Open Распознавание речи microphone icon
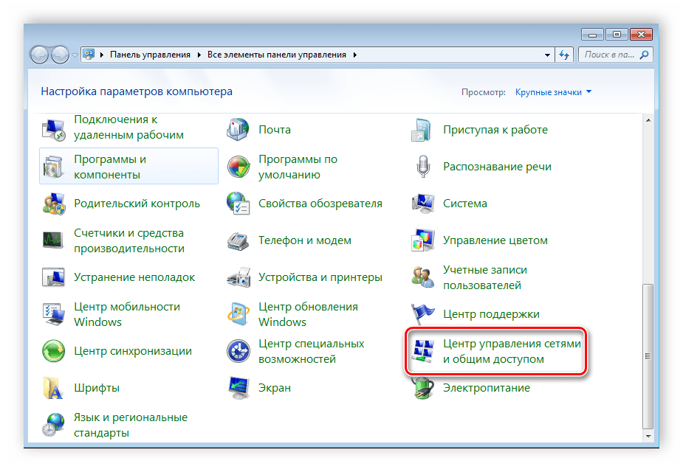The image size is (683, 472). [x=423, y=167]
